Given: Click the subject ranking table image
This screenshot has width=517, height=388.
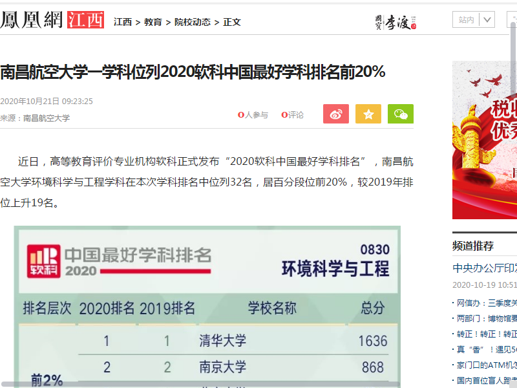Looking at the screenshot, I should (x=207, y=304).
